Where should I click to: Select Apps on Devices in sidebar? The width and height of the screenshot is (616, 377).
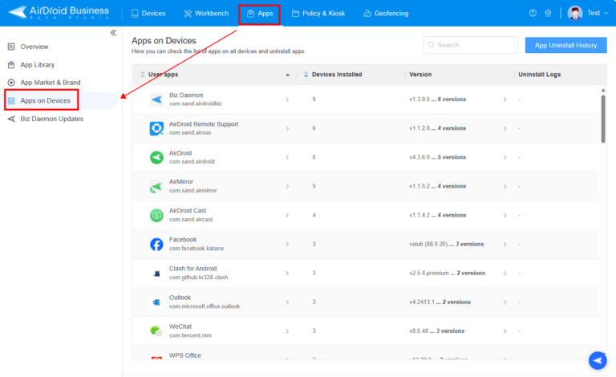45,100
